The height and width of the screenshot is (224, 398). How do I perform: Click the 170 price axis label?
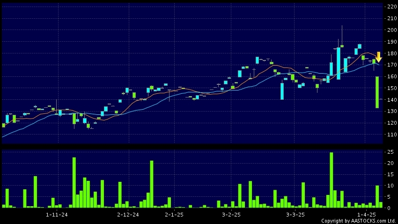[392, 65]
